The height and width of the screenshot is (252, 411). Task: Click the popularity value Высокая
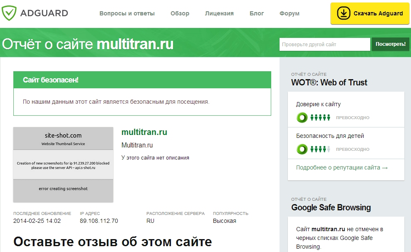224,221
